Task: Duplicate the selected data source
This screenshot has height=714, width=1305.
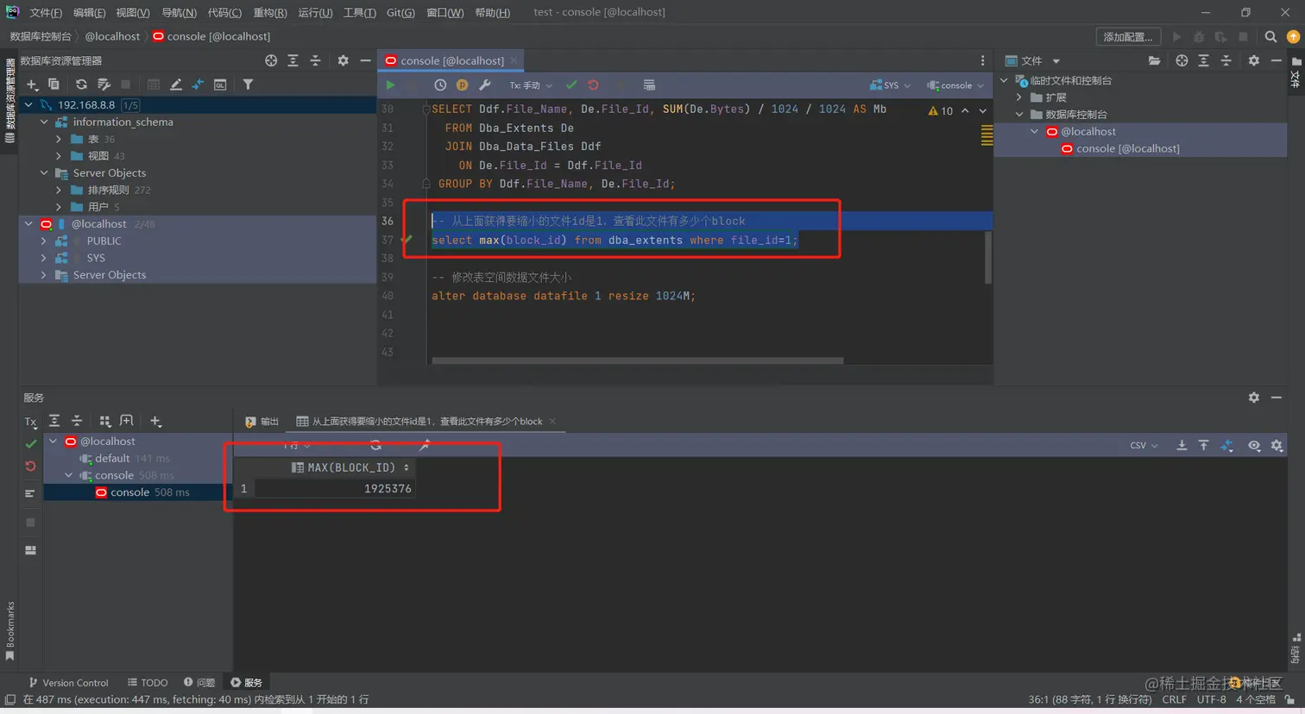Action: 54,85
